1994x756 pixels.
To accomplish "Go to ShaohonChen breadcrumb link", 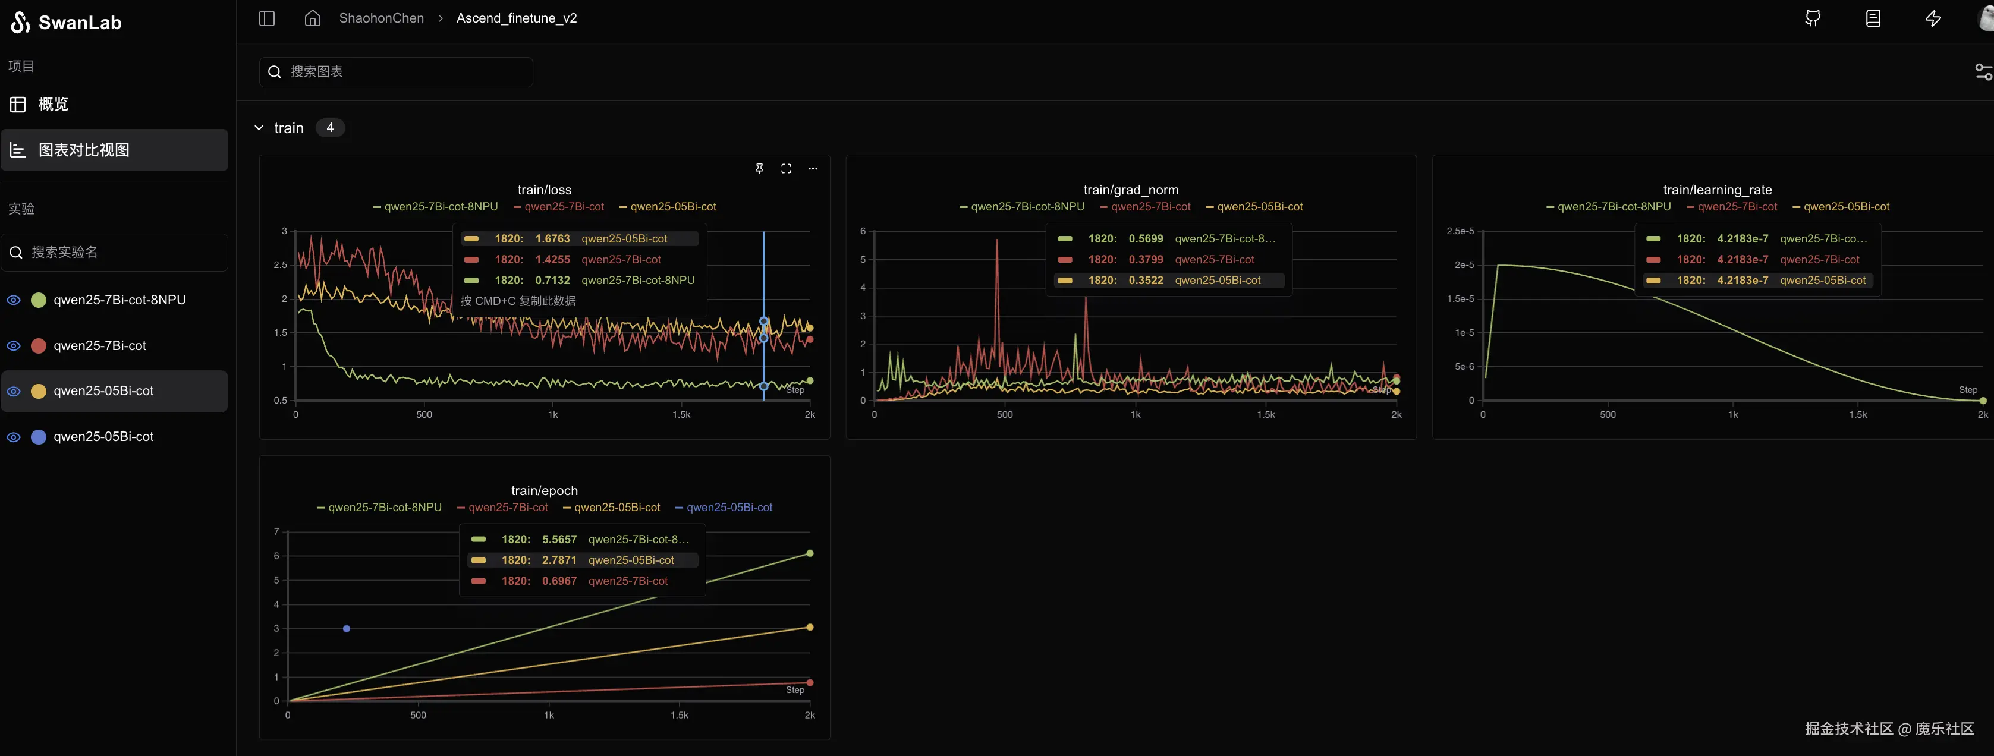I will coord(381,18).
